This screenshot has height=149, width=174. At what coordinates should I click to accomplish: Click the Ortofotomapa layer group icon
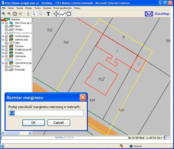pos(11,36)
